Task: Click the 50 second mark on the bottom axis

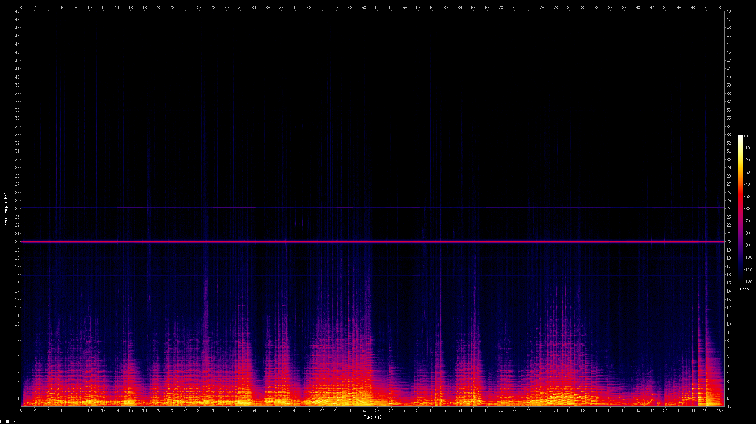Action: pos(364,410)
